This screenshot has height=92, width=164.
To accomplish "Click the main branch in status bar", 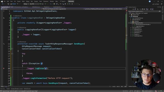I will [137, 91].
